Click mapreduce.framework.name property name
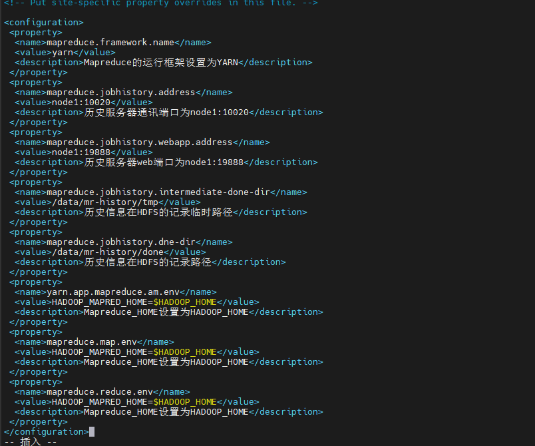Screen dimensions: 535x446 pyautogui.click(x=110, y=43)
